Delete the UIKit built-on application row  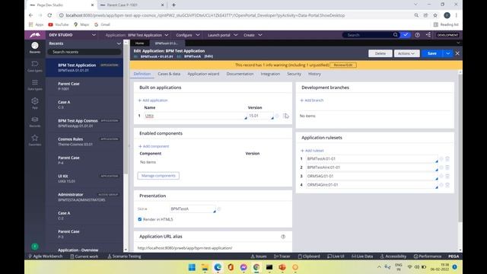(286, 116)
